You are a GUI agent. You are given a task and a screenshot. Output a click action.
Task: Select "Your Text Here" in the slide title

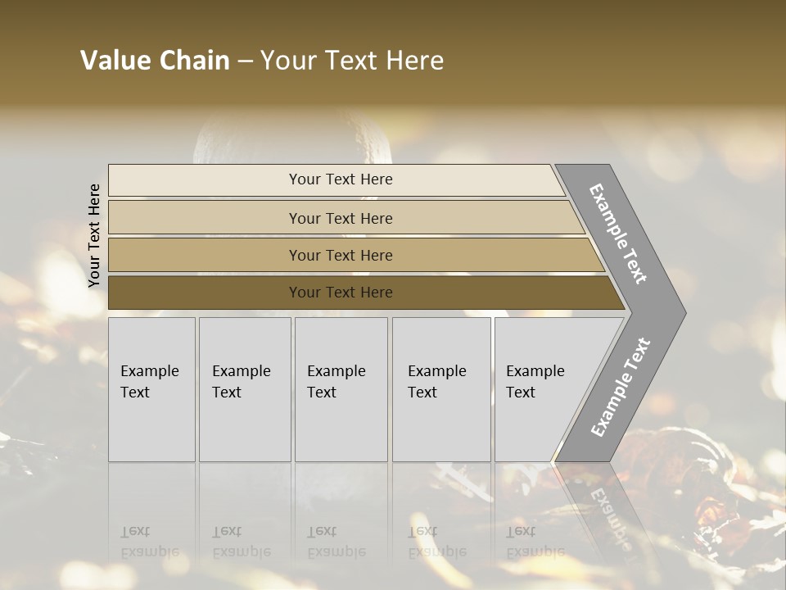352,61
